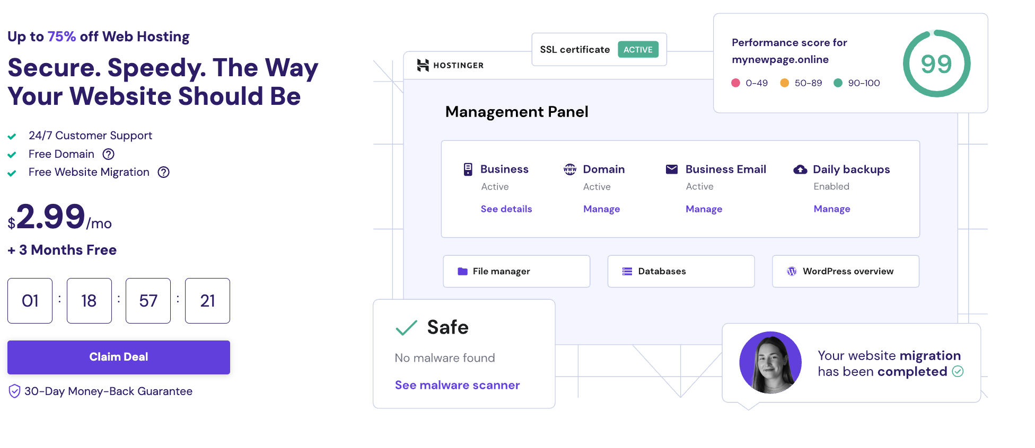This screenshot has width=1035, height=448.
Task: Click the Business Email envelope icon
Action: click(x=672, y=169)
